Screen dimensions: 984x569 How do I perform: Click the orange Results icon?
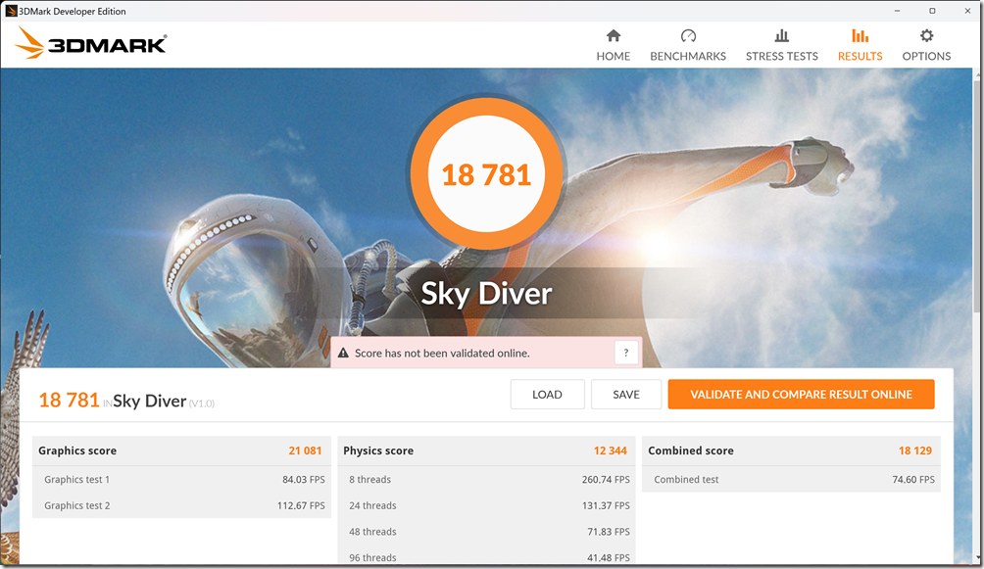[860, 34]
